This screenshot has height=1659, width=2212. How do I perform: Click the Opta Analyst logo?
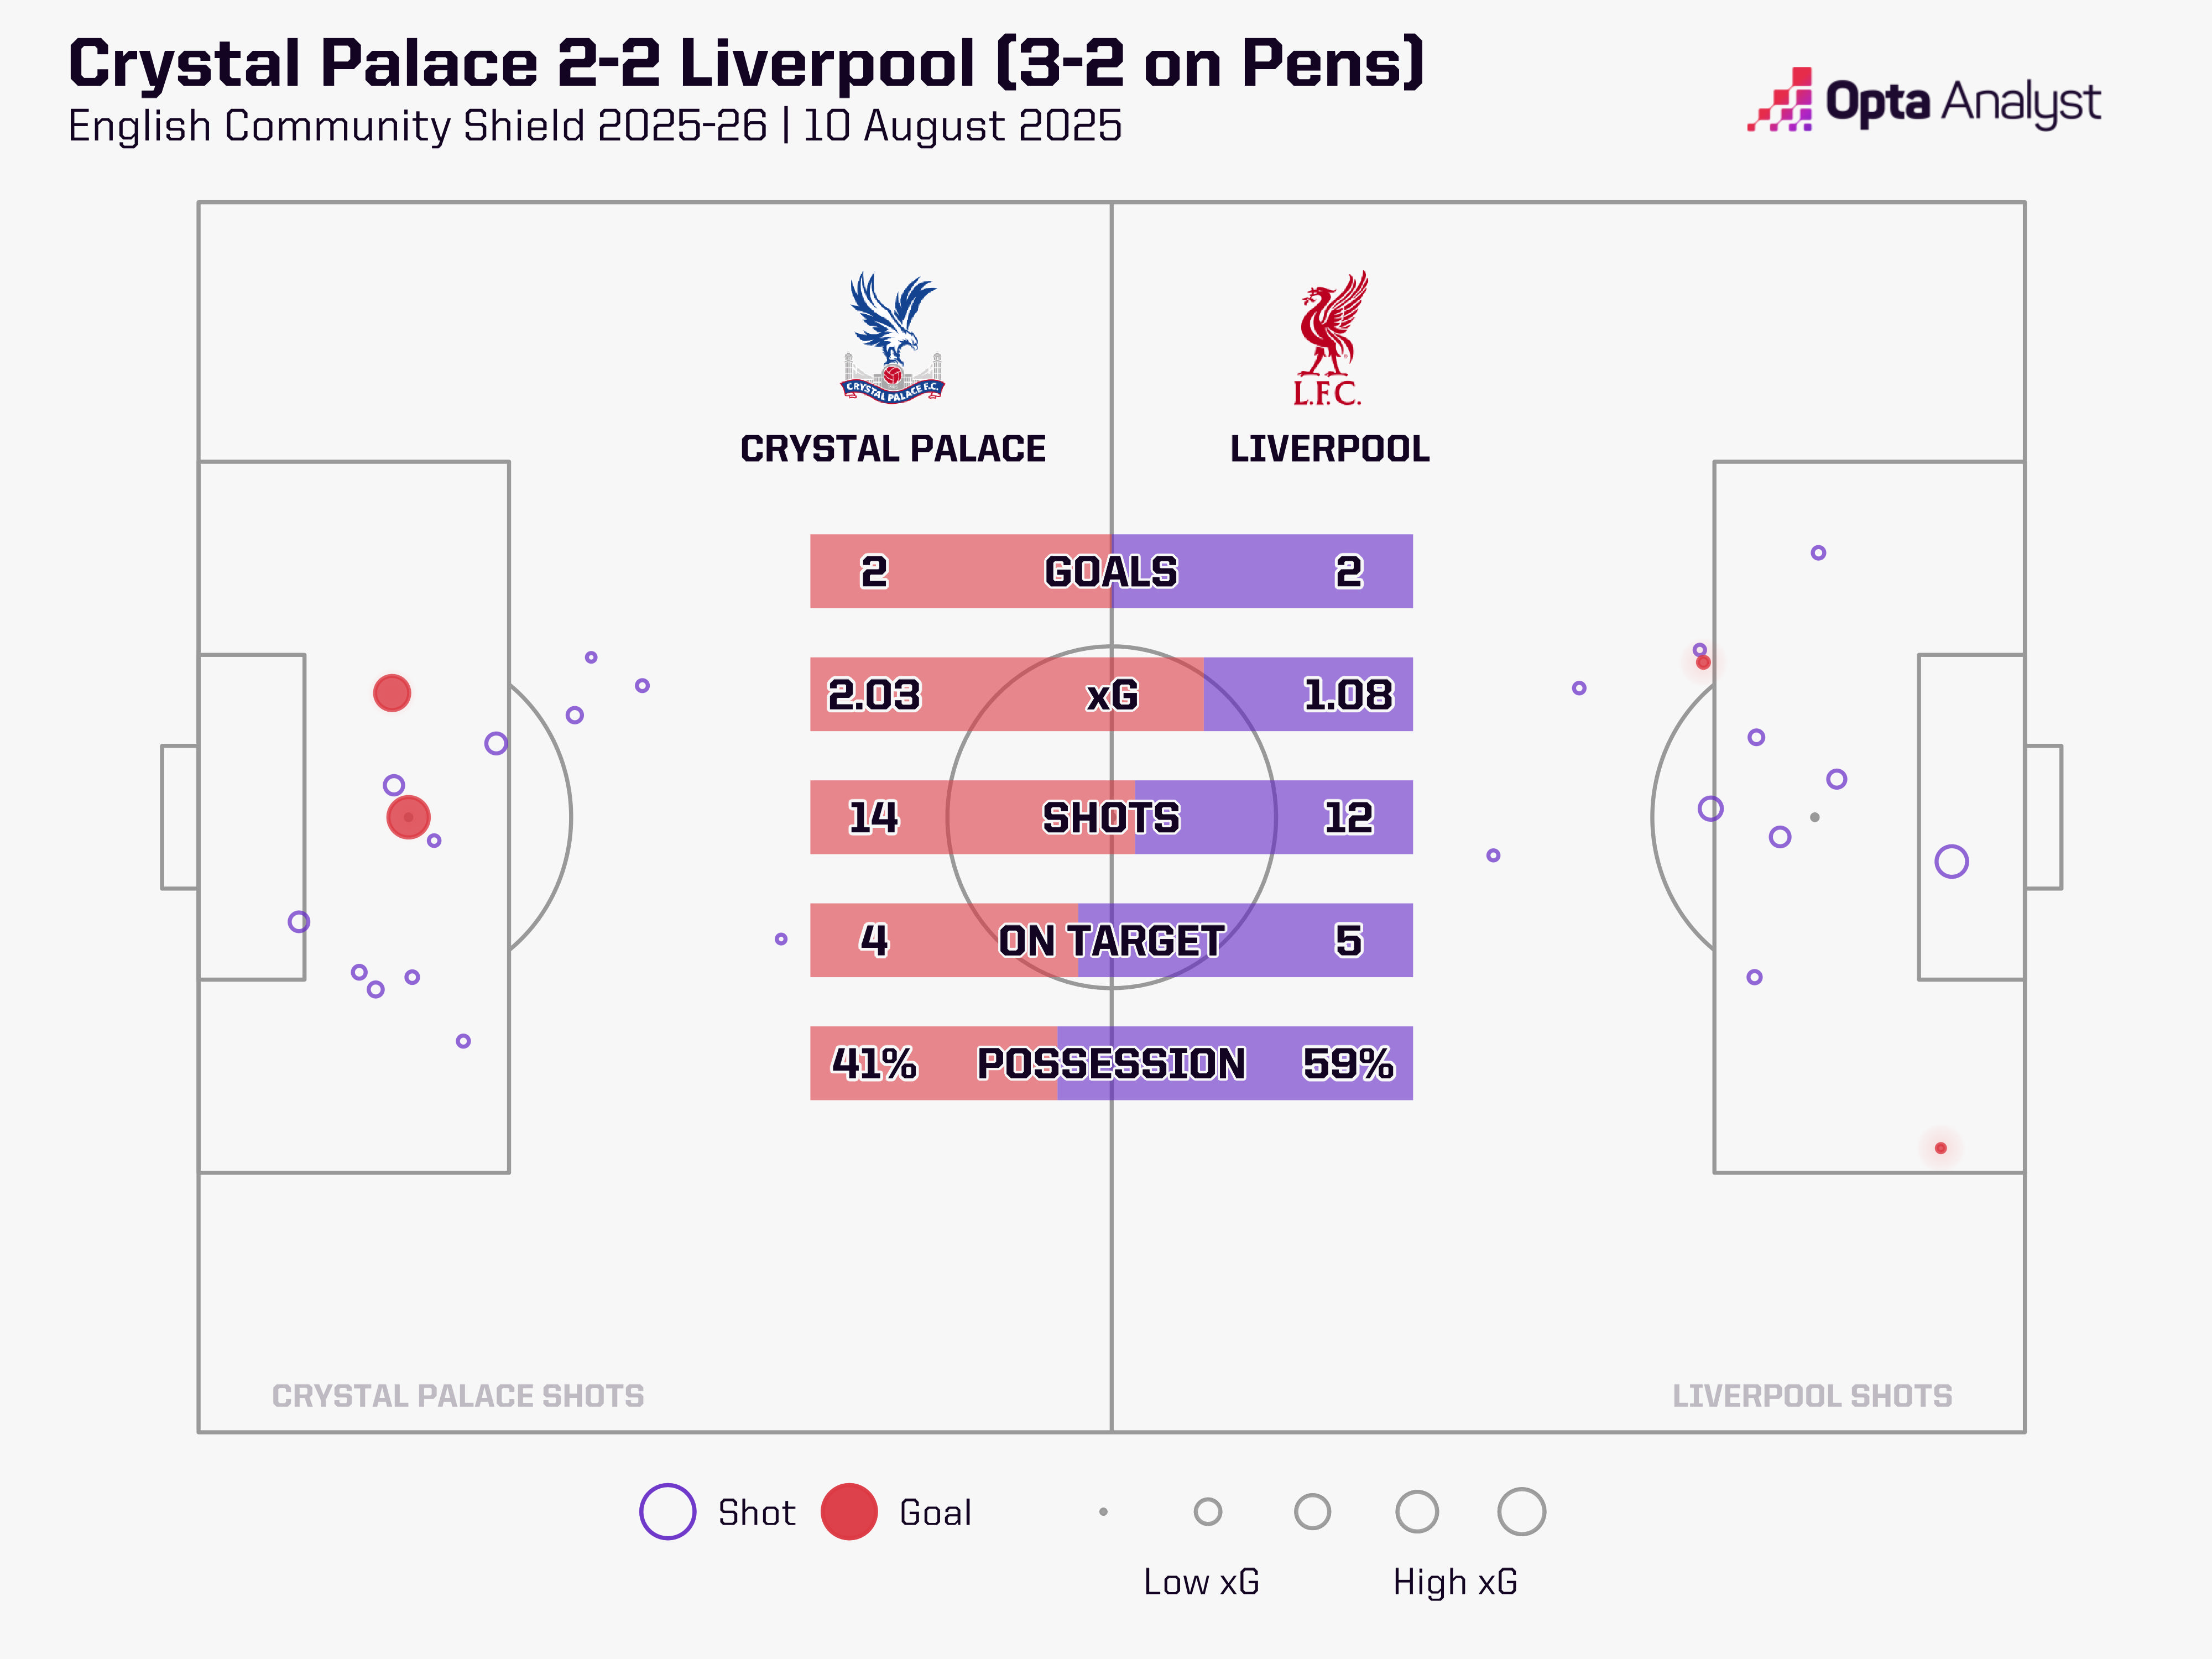coord(1924,101)
